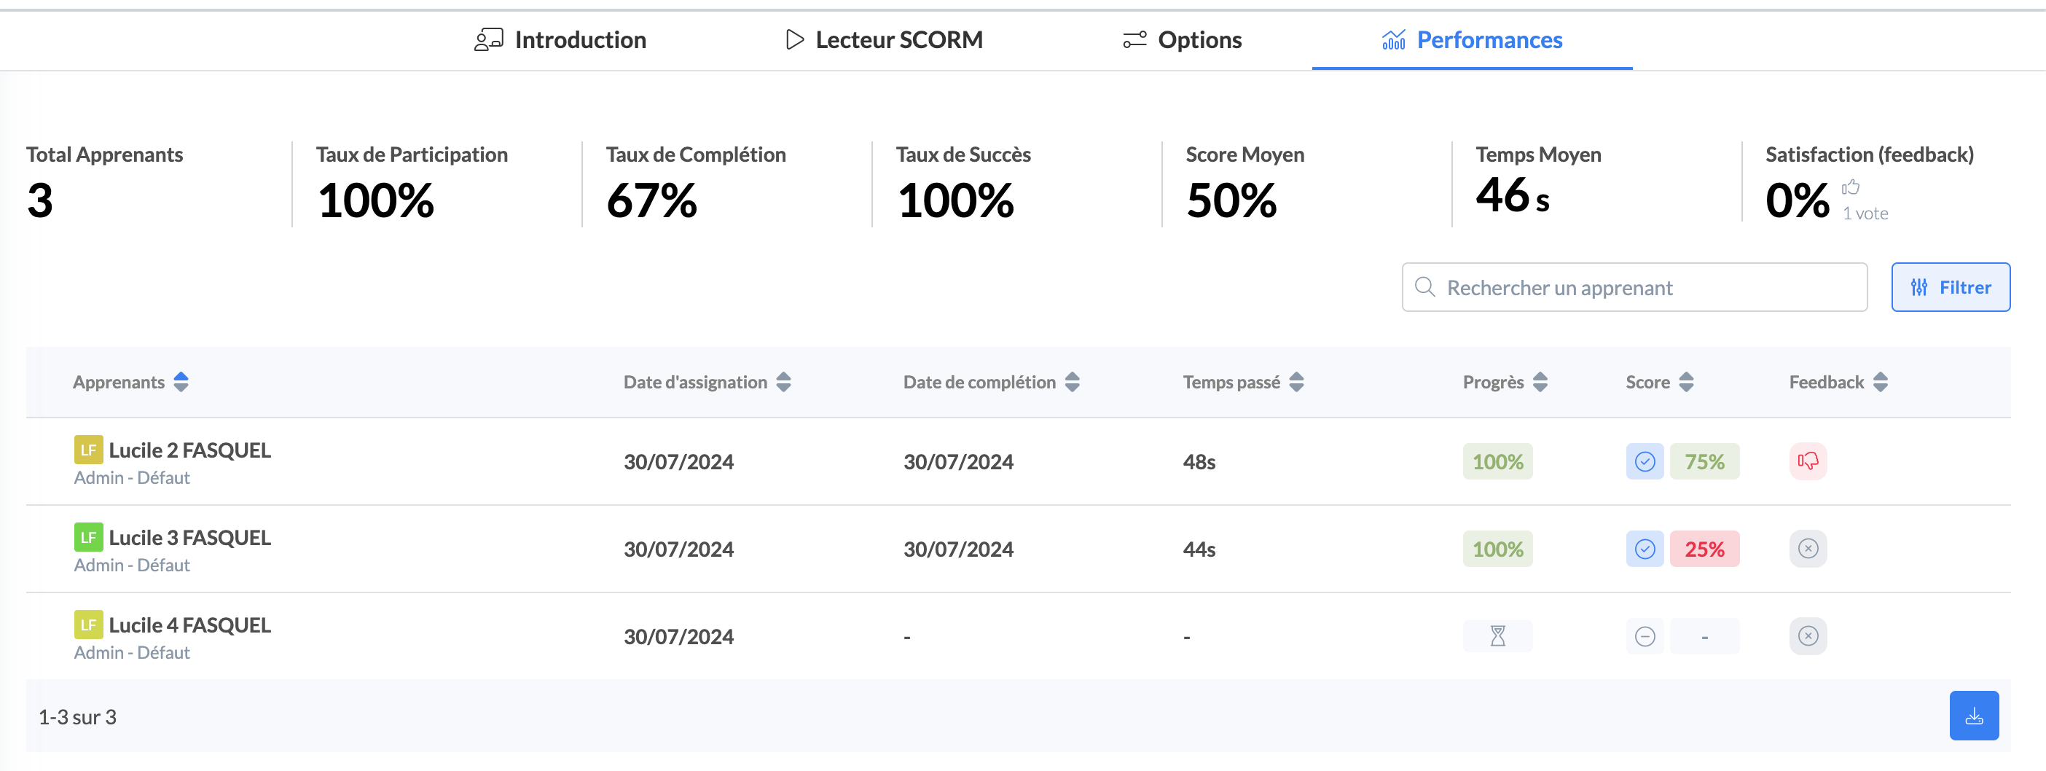This screenshot has width=2046, height=771.
Task: Open the Lecteur SCORM tab
Action: click(x=883, y=39)
